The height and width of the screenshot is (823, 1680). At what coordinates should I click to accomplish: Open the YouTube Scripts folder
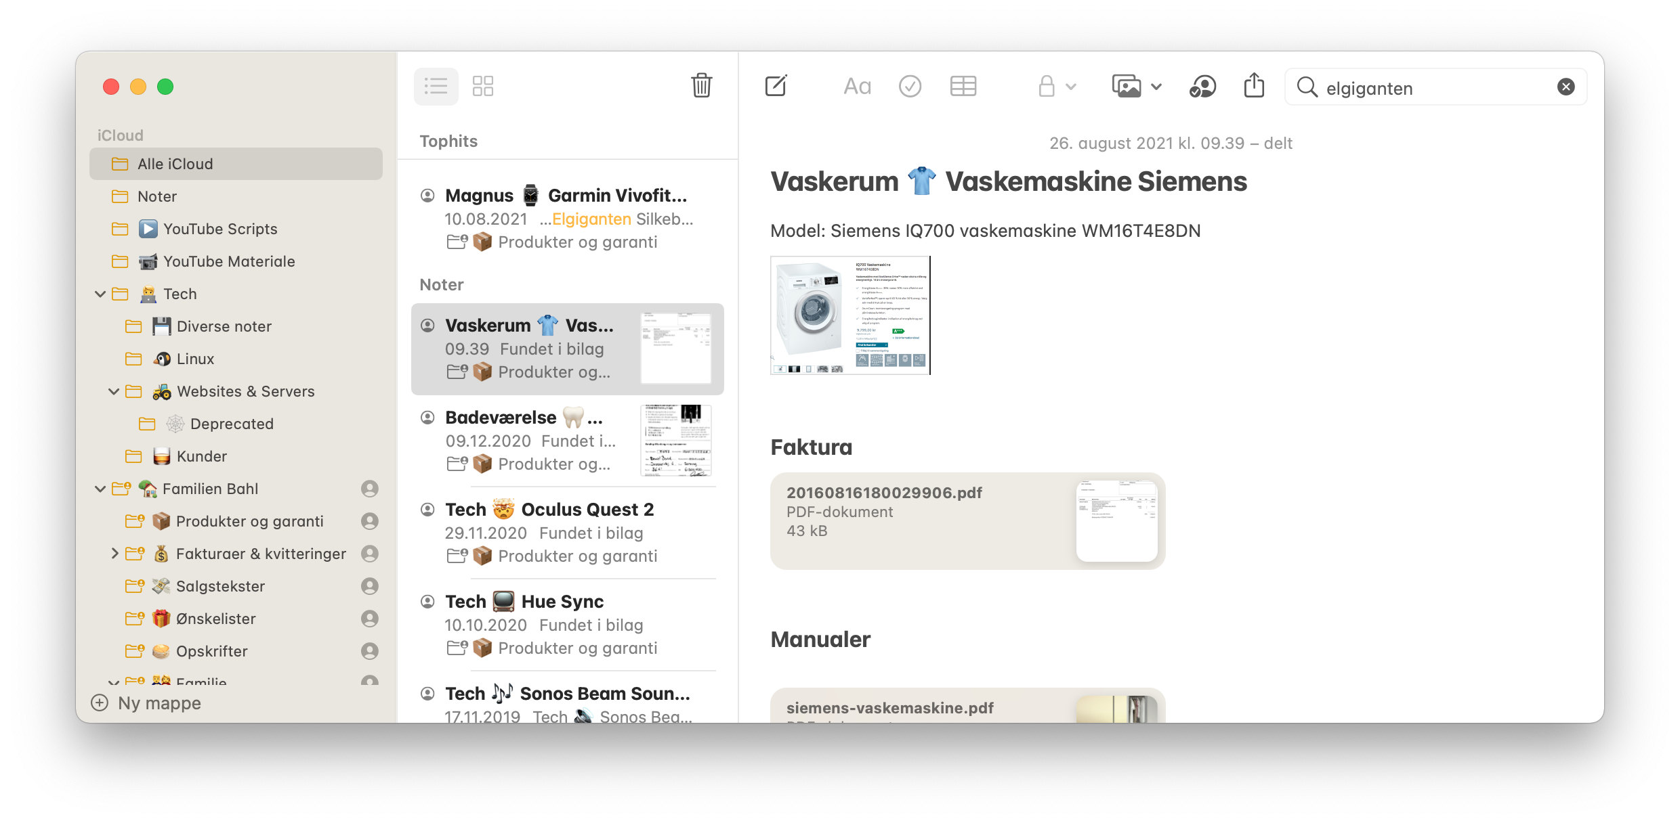(236, 229)
